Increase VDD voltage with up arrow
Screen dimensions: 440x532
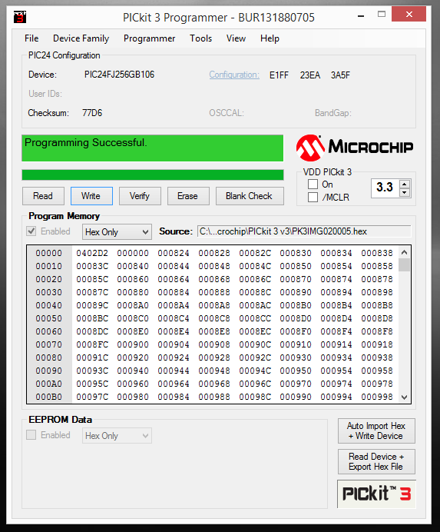click(405, 184)
